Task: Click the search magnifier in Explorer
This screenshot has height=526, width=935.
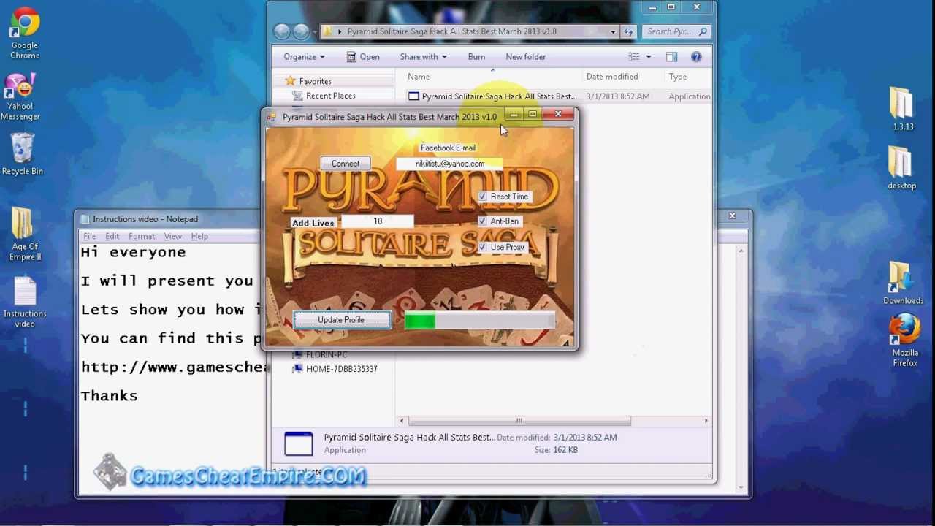Action: [703, 31]
